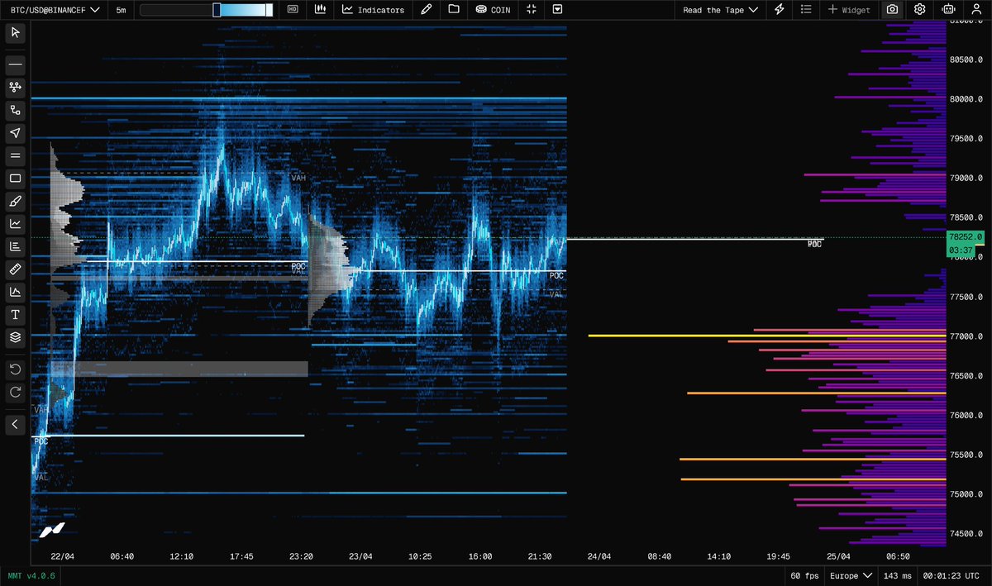Redo the last drawing action
The width and height of the screenshot is (992, 586).
coord(16,392)
